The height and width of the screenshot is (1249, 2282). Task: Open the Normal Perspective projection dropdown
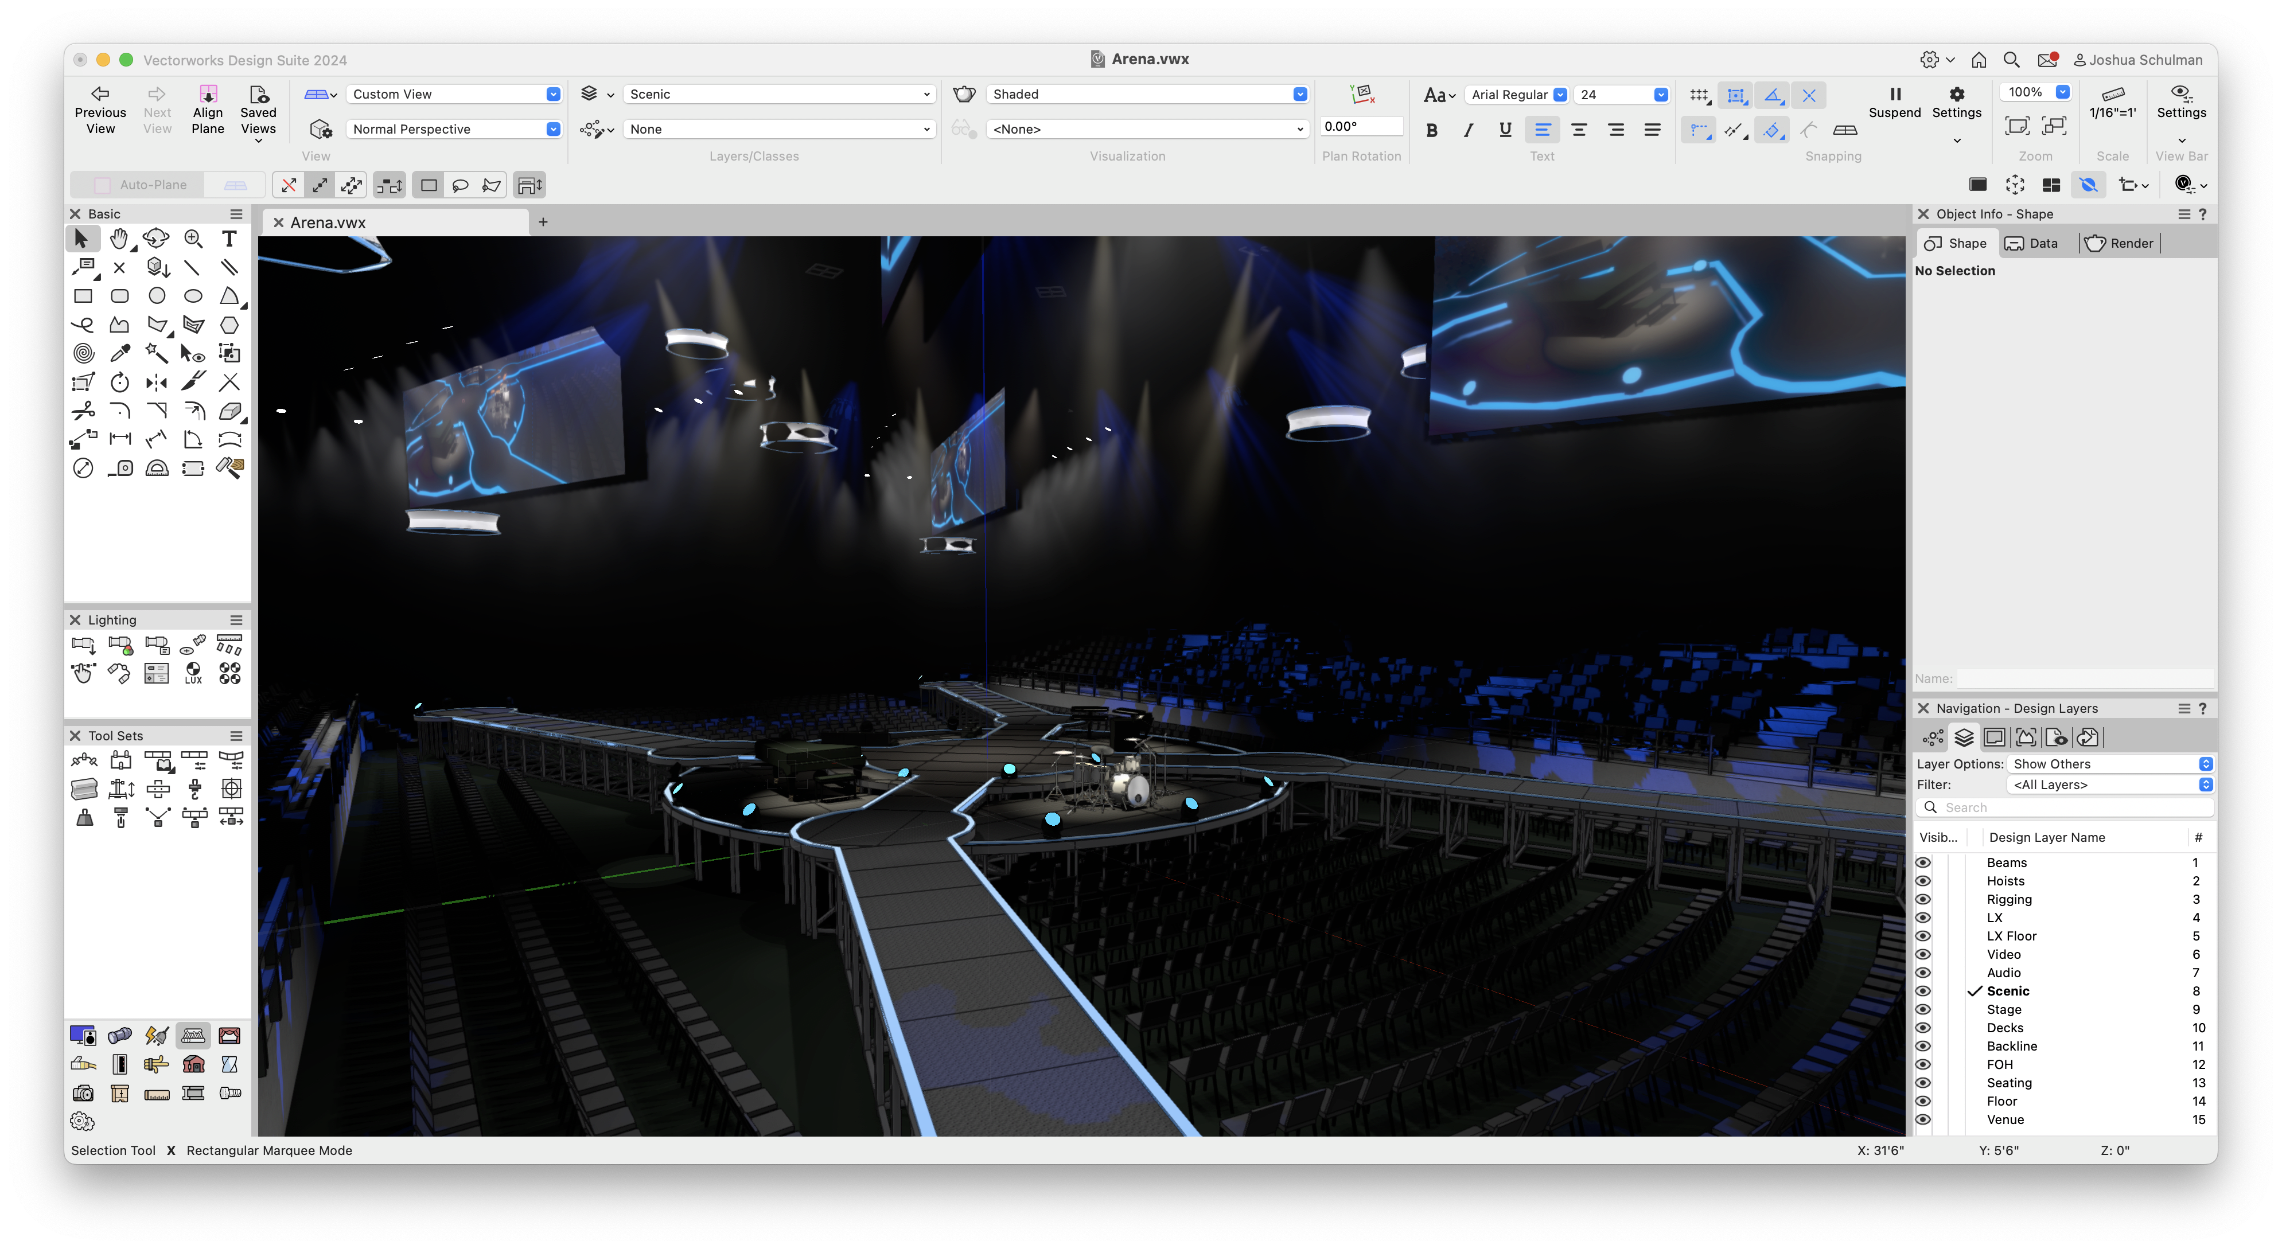[x=454, y=128]
